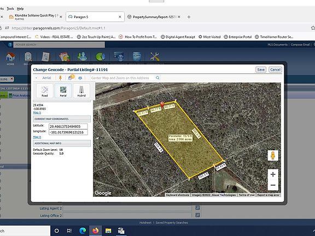Switch to the PropertySummaryReport browser tab

pos(154,17)
